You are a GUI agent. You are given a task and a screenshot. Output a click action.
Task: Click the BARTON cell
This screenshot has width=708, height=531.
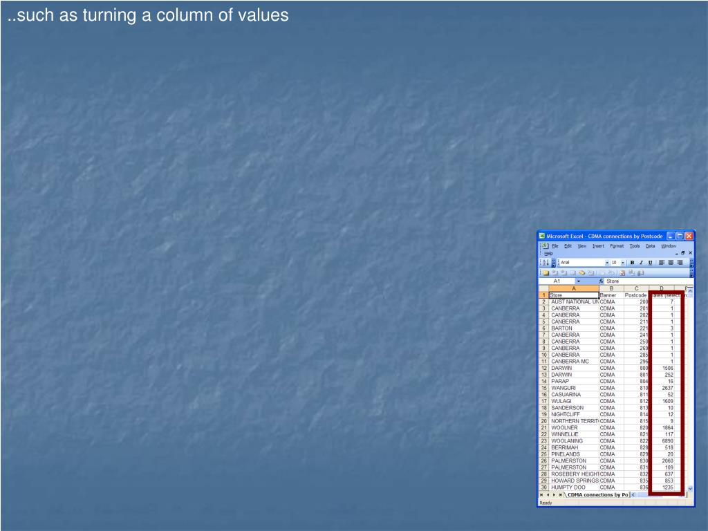574,328
